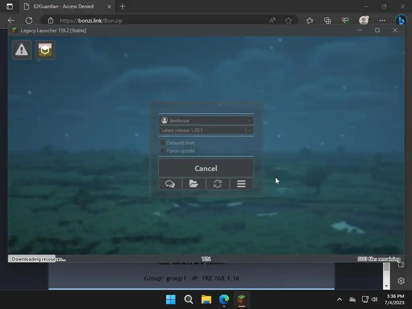Open taskbar clock showing 3:36 PM
The image size is (412, 309).
coord(394,299)
